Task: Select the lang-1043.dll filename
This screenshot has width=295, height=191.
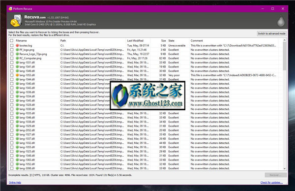Action: 27,88
